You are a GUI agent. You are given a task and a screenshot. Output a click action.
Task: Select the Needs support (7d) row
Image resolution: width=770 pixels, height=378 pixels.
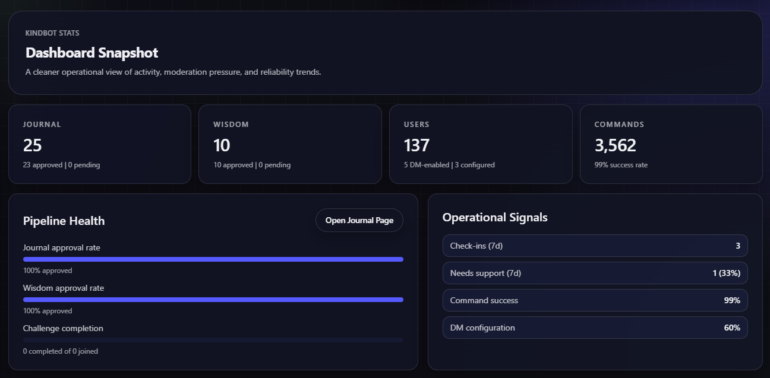tap(595, 273)
